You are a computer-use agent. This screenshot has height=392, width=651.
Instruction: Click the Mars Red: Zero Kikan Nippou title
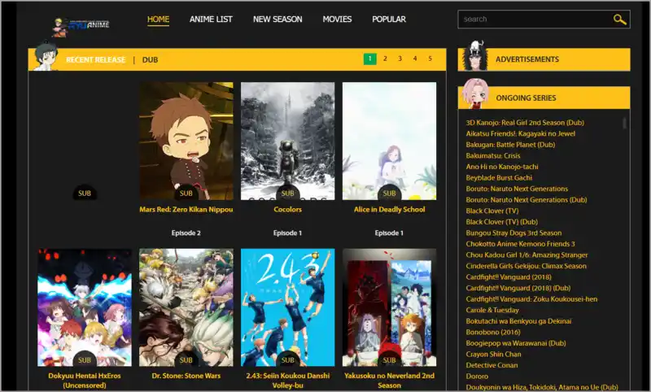[x=186, y=209]
